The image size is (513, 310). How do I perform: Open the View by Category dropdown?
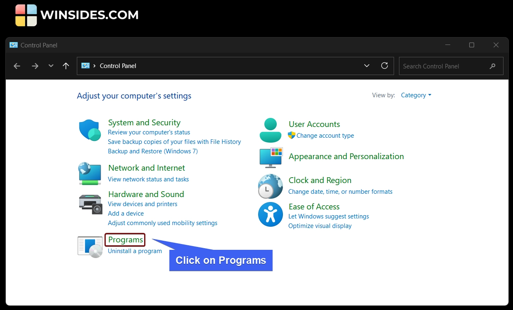pyautogui.click(x=416, y=95)
